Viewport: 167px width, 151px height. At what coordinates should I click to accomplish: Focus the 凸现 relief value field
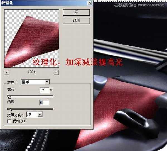tap(44, 103)
